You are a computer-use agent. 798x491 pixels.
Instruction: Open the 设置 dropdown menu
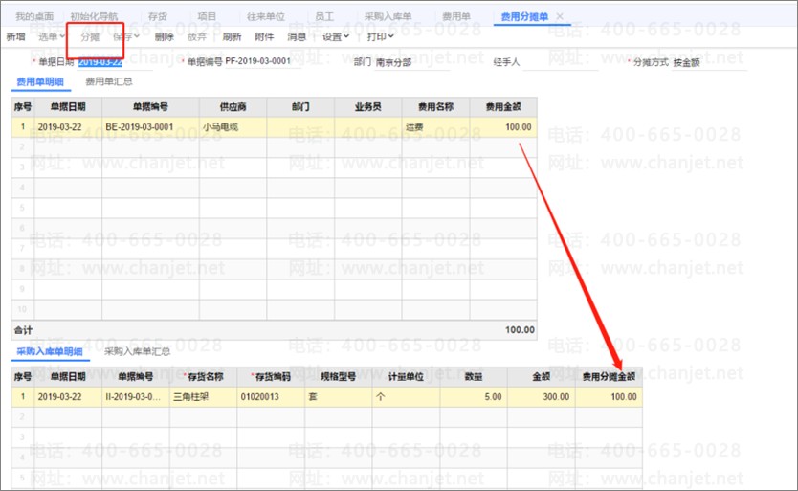336,37
